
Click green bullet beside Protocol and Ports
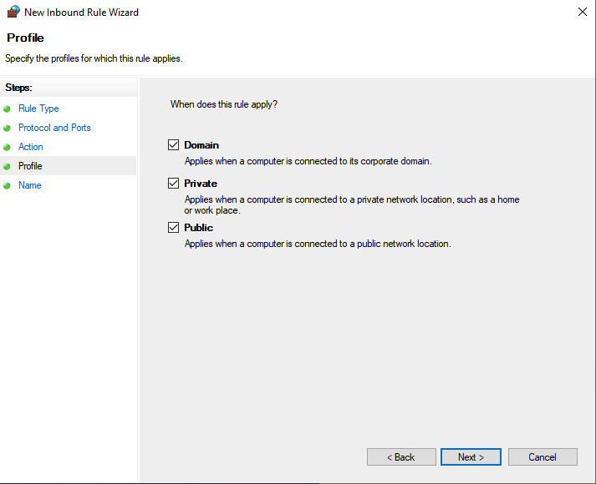(x=8, y=129)
